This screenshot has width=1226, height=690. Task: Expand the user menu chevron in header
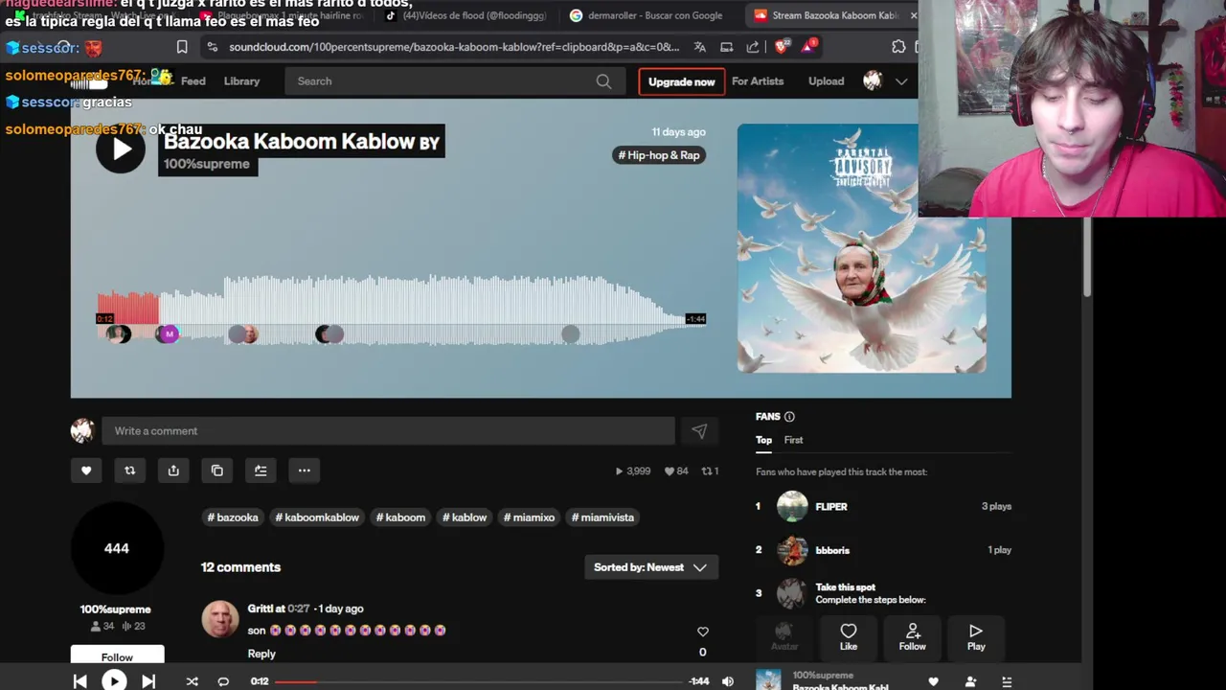[x=901, y=81]
